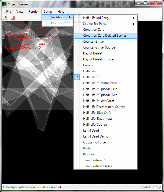
Task: Click the Half-Life 2 status bar label
Action: point(149,187)
